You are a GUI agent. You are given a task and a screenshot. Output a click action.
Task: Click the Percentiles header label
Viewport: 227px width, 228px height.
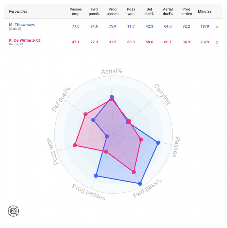click(18, 11)
